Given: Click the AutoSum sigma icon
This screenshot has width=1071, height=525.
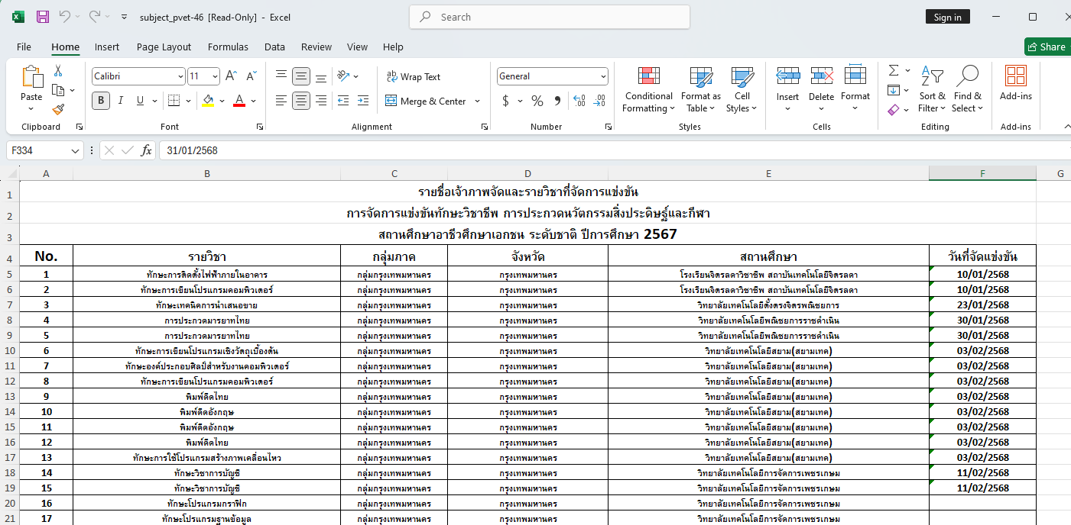Looking at the screenshot, I should 894,71.
